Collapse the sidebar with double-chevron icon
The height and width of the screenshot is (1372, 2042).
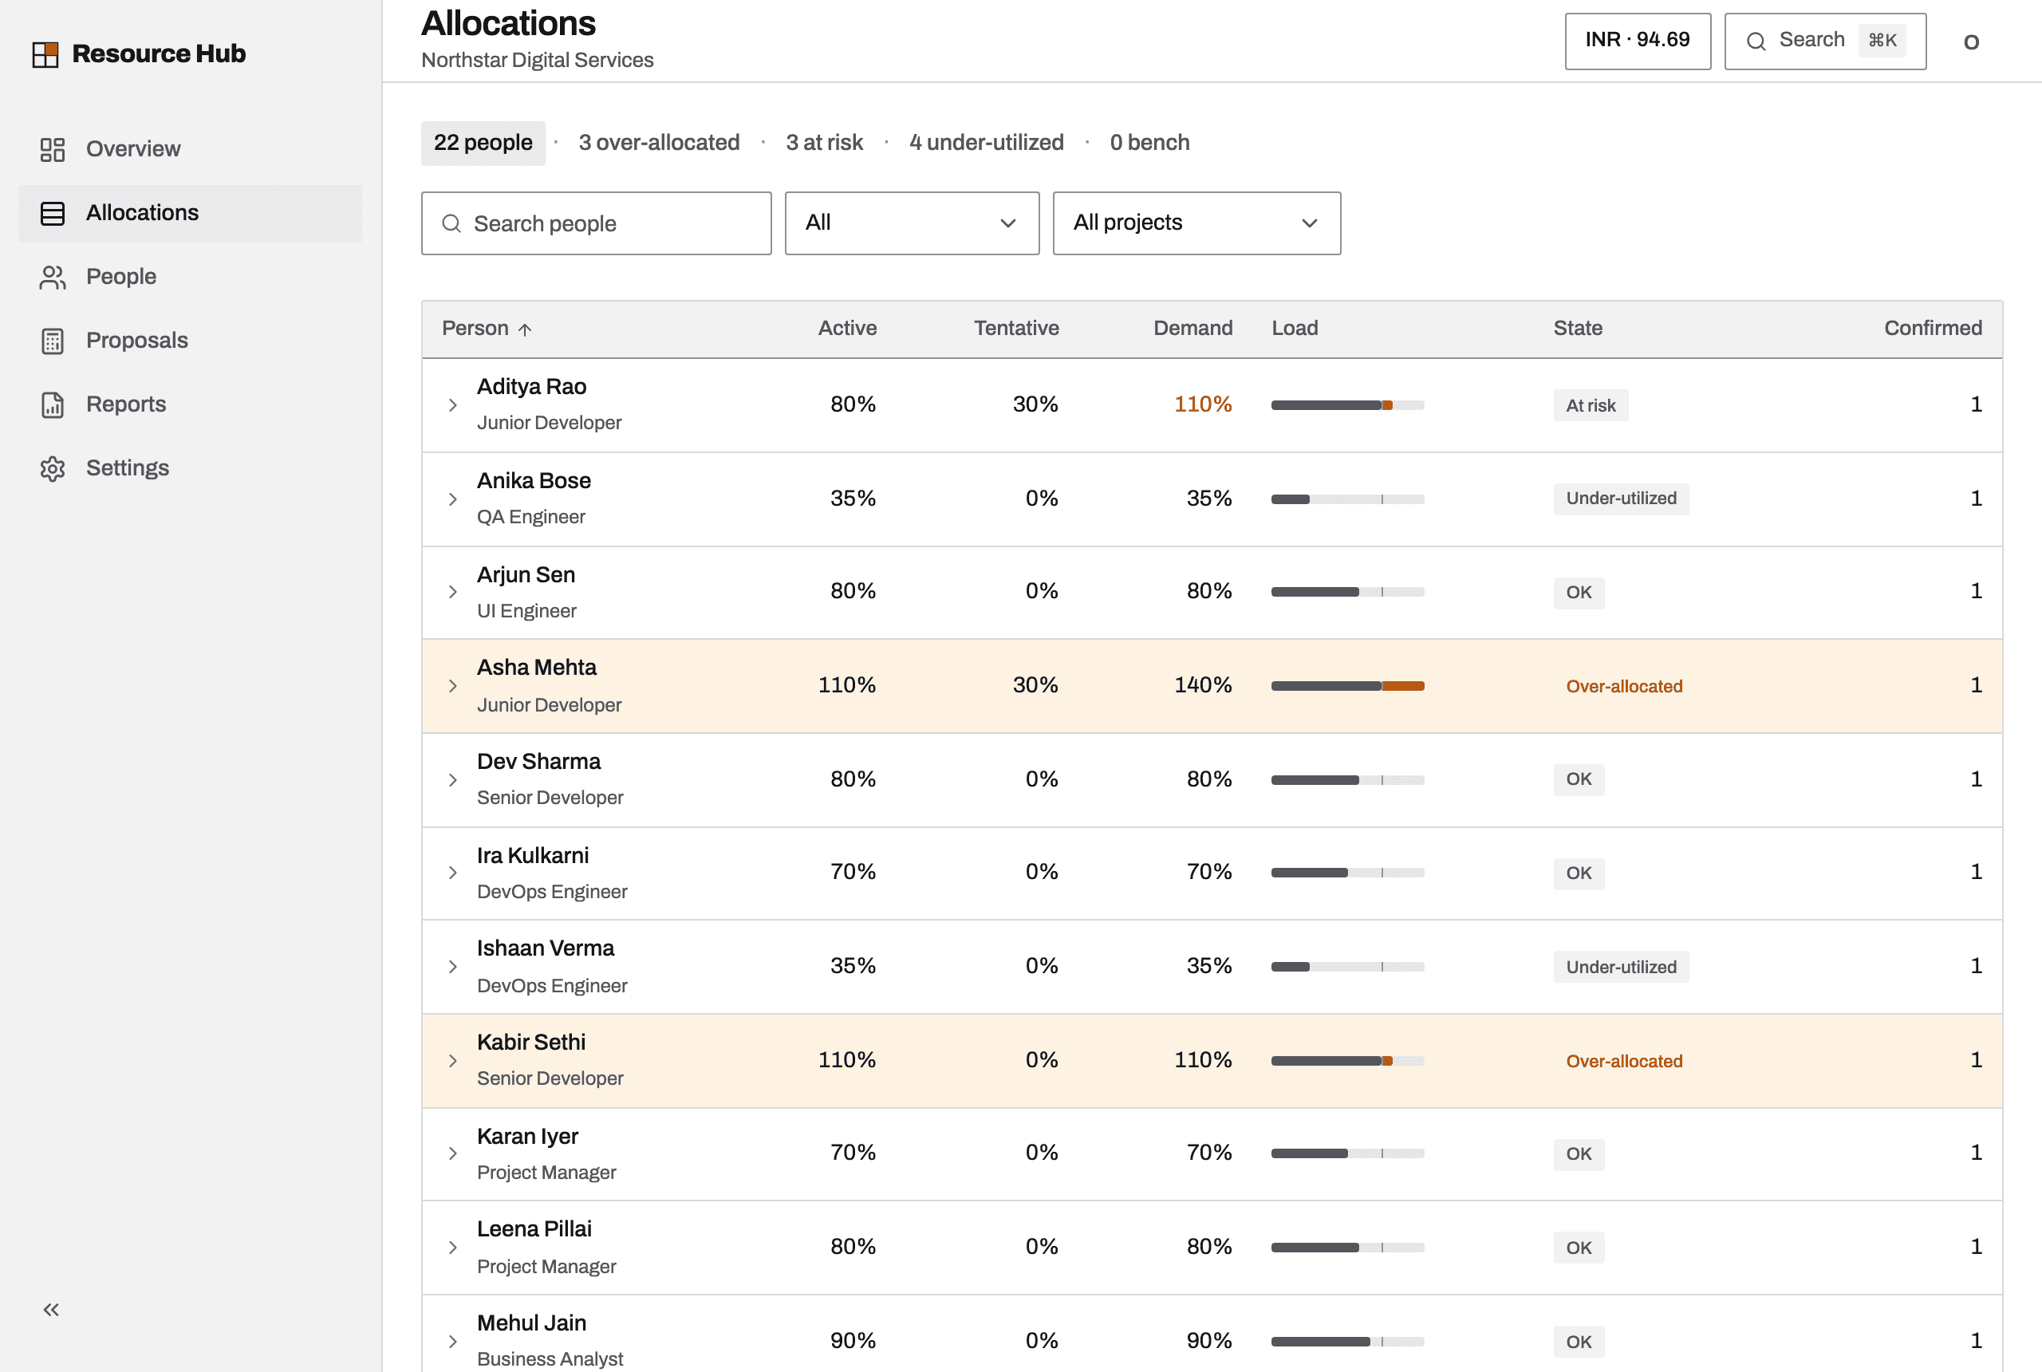pos(52,1310)
